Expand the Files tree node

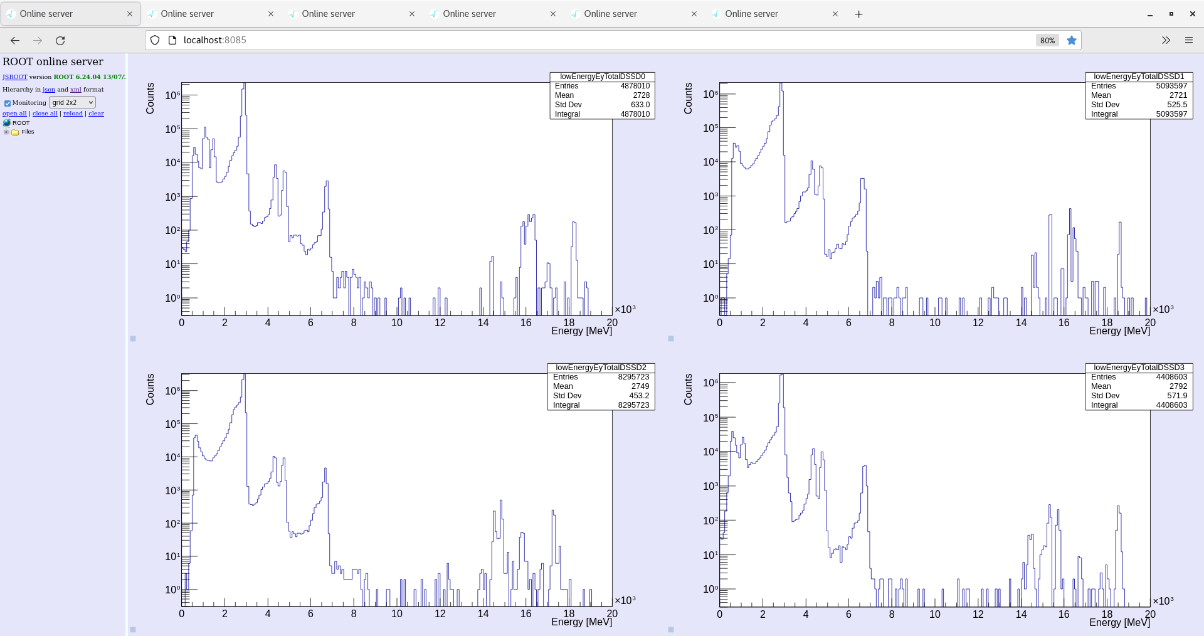(6, 132)
